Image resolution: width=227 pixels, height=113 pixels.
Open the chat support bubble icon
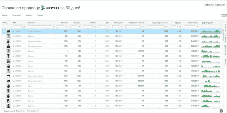[x=221, y=111]
